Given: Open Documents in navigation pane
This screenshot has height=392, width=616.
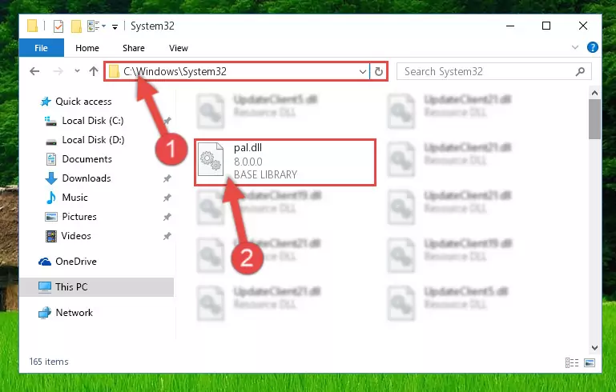Looking at the screenshot, I should pyautogui.click(x=87, y=159).
